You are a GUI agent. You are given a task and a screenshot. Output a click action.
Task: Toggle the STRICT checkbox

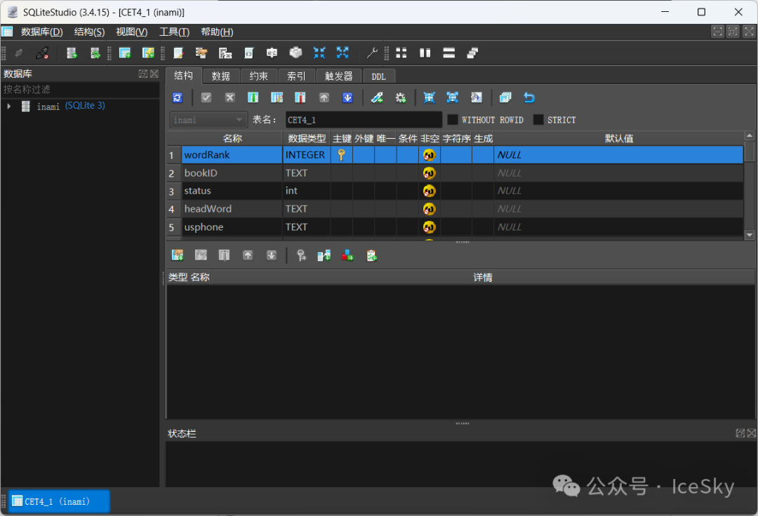click(x=538, y=120)
